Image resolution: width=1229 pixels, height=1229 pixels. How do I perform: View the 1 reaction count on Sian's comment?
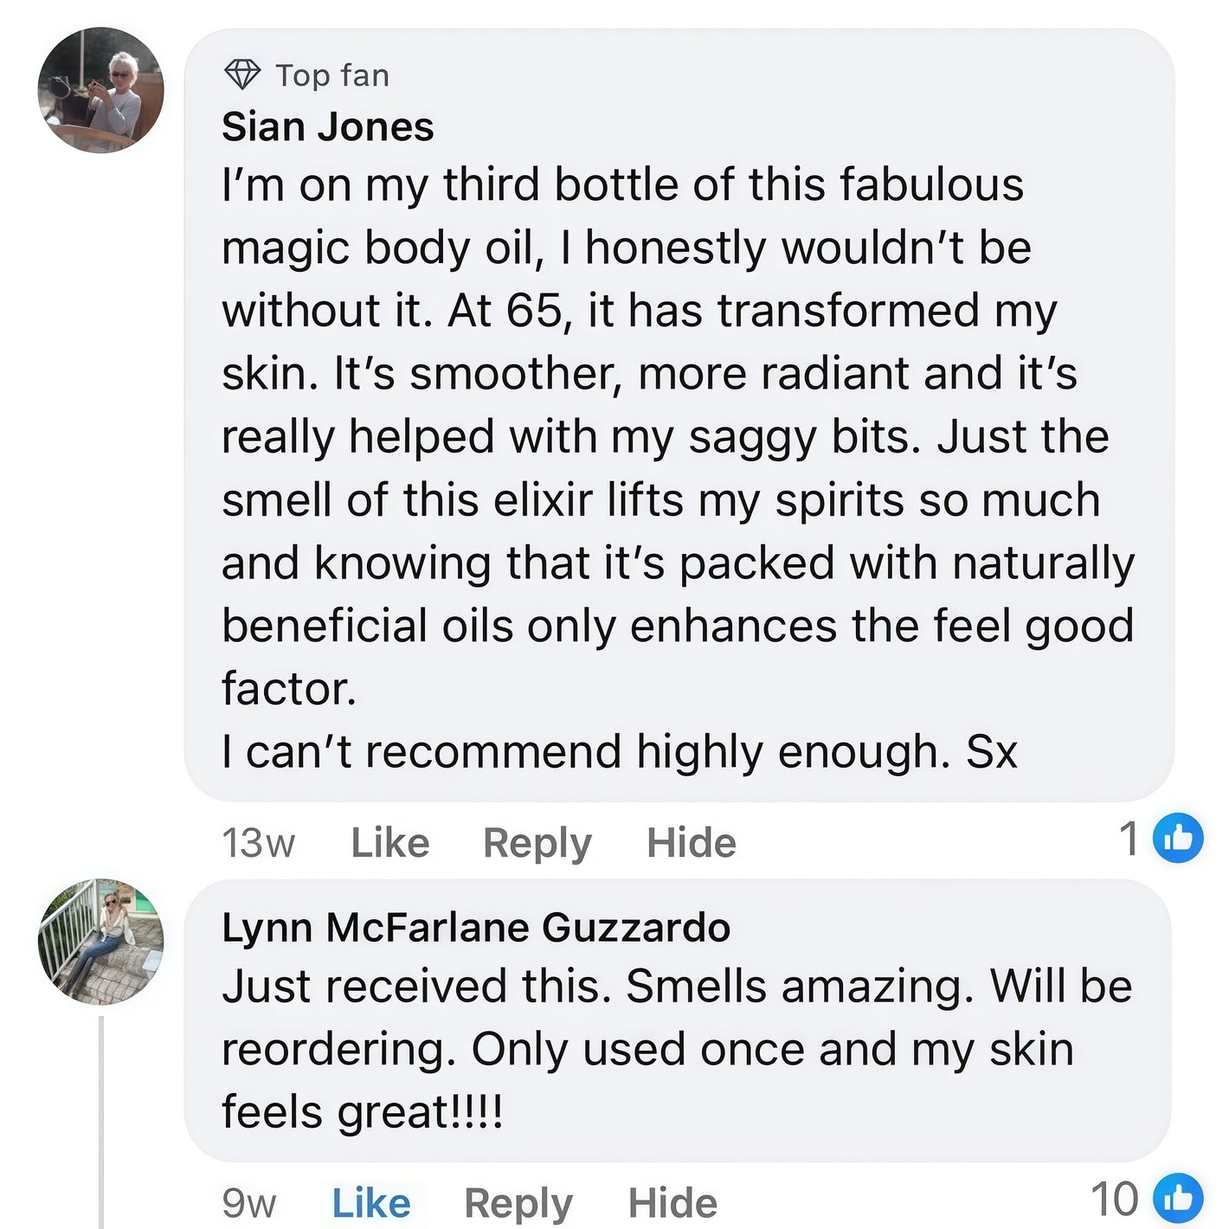pyautogui.click(x=1129, y=838)
